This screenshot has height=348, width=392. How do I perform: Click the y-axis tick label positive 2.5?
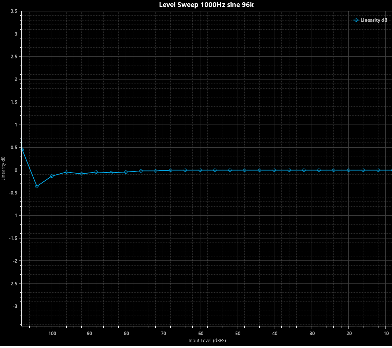click(x=14, y=57)
